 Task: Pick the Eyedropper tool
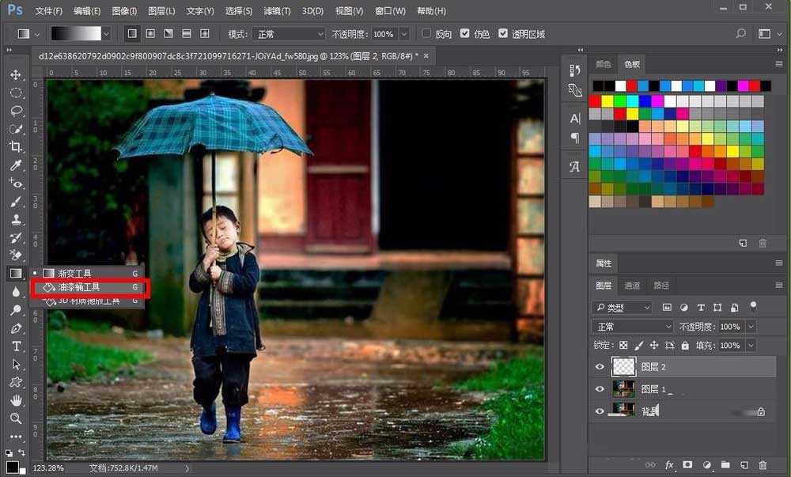pyautogui.click(x=16, y=165)
